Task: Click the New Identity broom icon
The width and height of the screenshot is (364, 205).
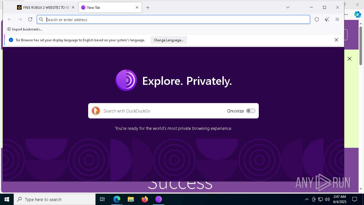Action: [327, 19]
